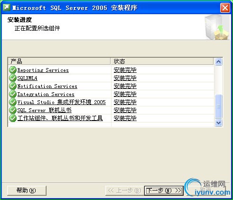Click the 产品 column header
This screenshot has width=233, height=200.
pos(59,61)
